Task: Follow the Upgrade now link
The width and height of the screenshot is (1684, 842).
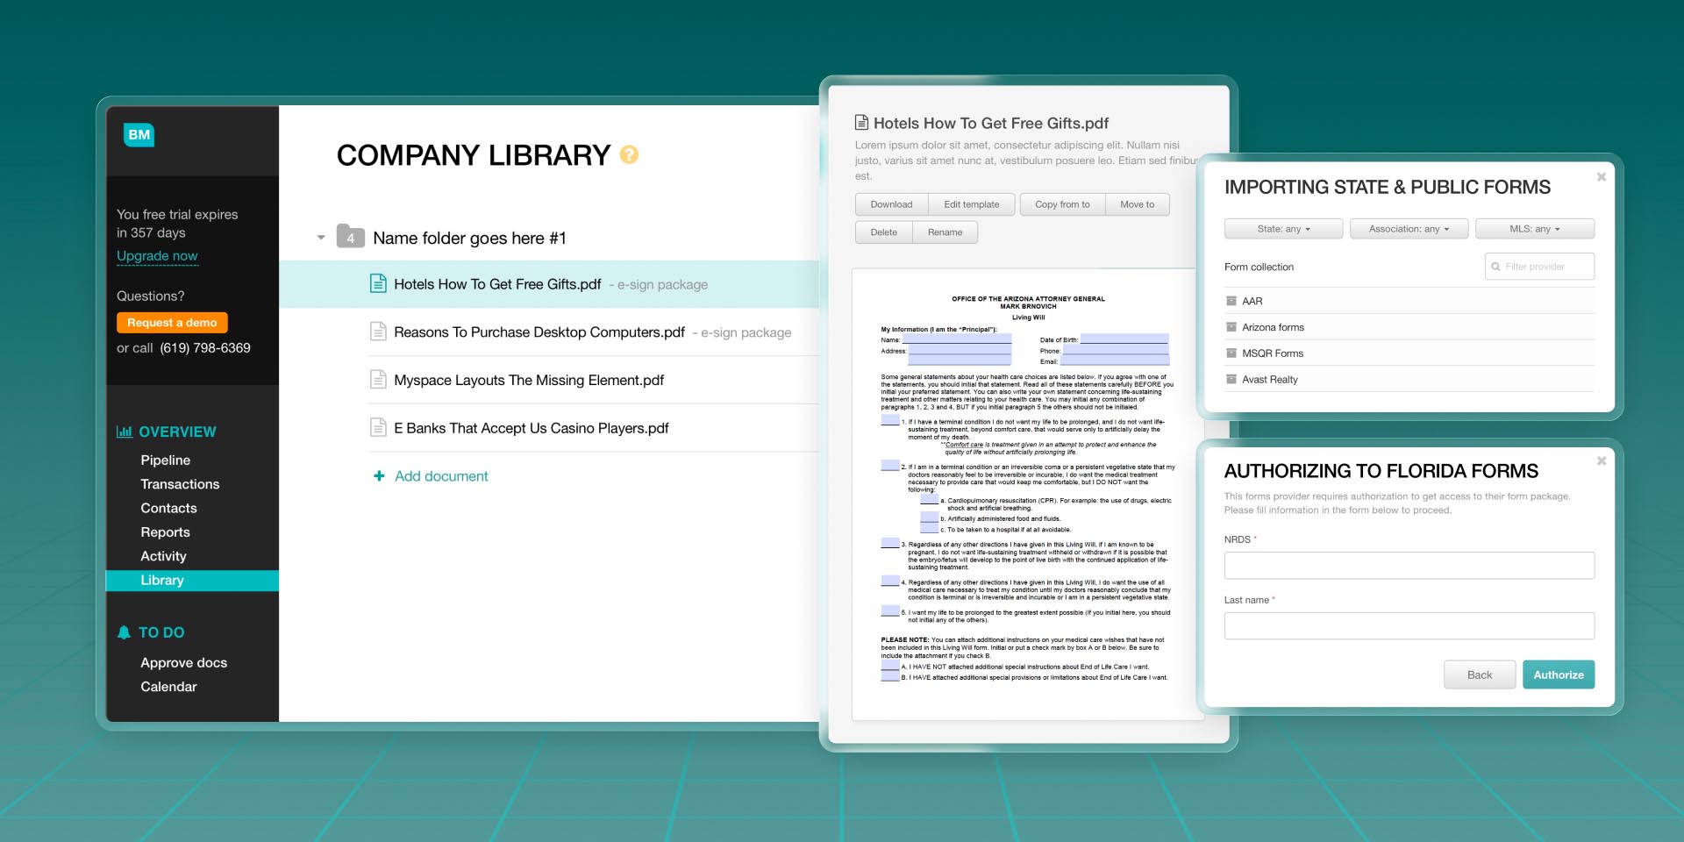Action: point(157,256)
